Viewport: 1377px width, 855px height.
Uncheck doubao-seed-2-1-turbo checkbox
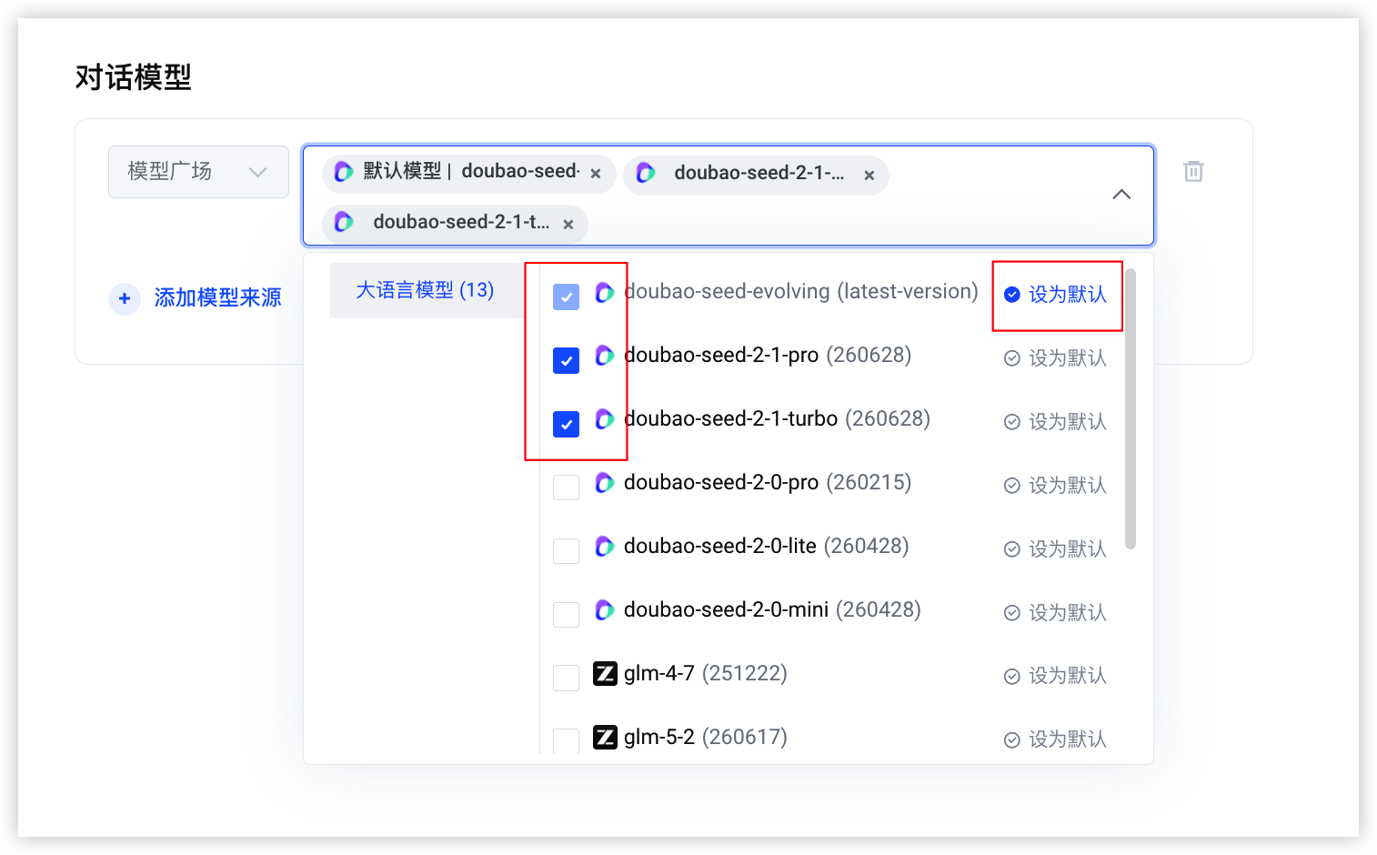(566, 424)
